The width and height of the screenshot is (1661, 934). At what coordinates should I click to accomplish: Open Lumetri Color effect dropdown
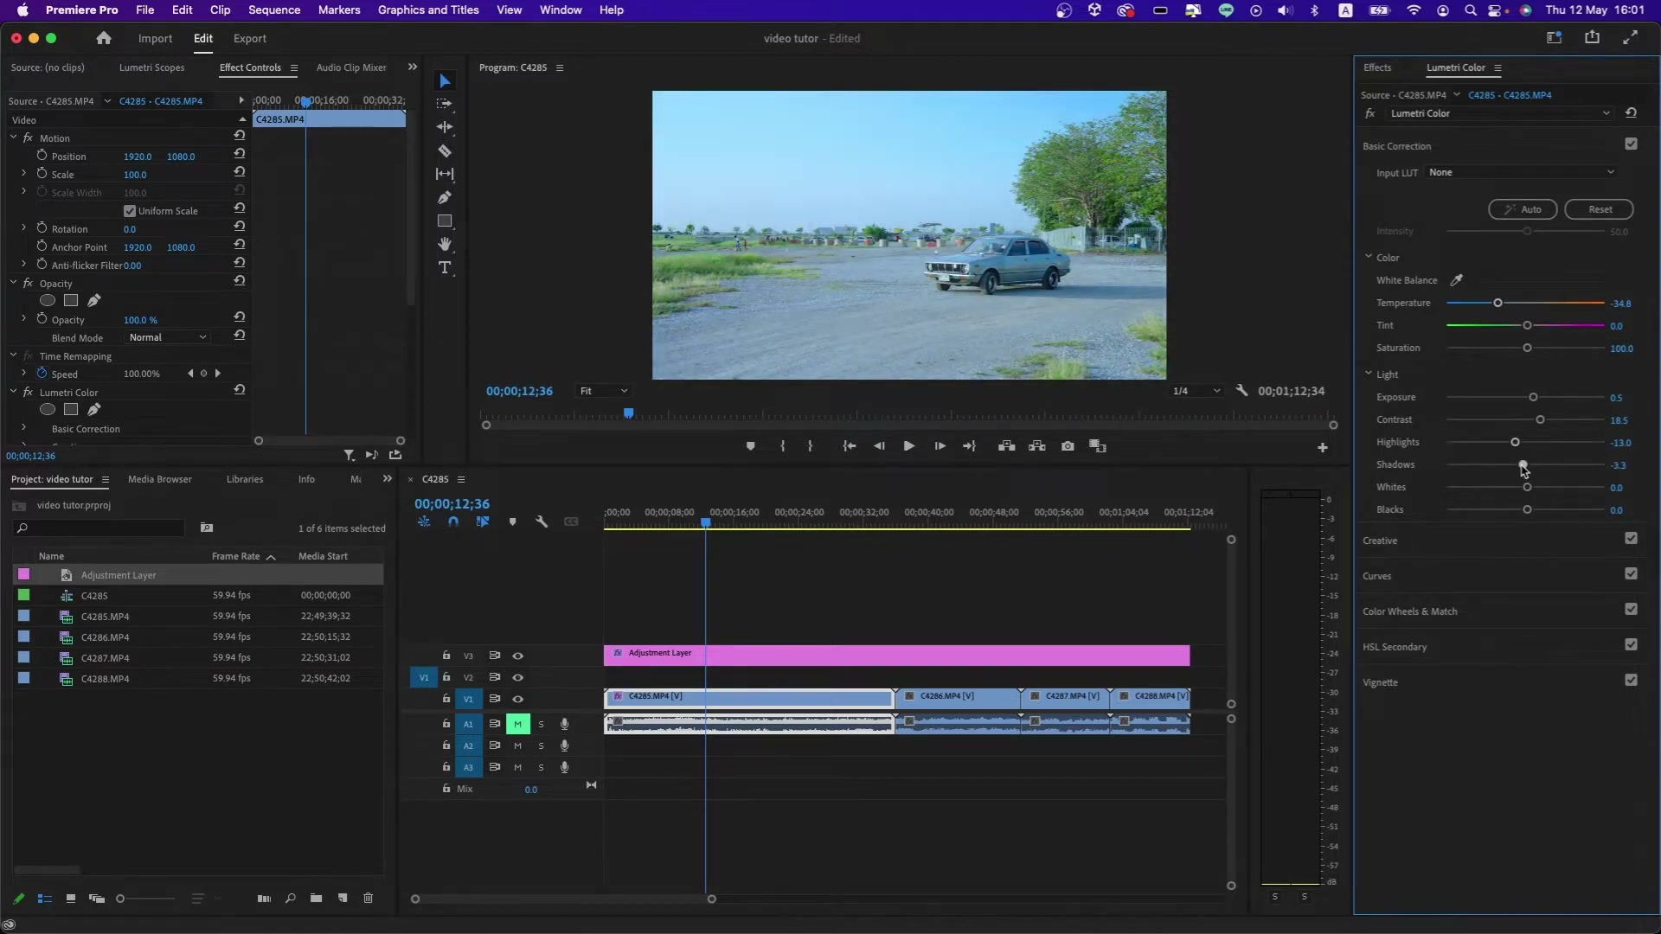coord(1499,113)
